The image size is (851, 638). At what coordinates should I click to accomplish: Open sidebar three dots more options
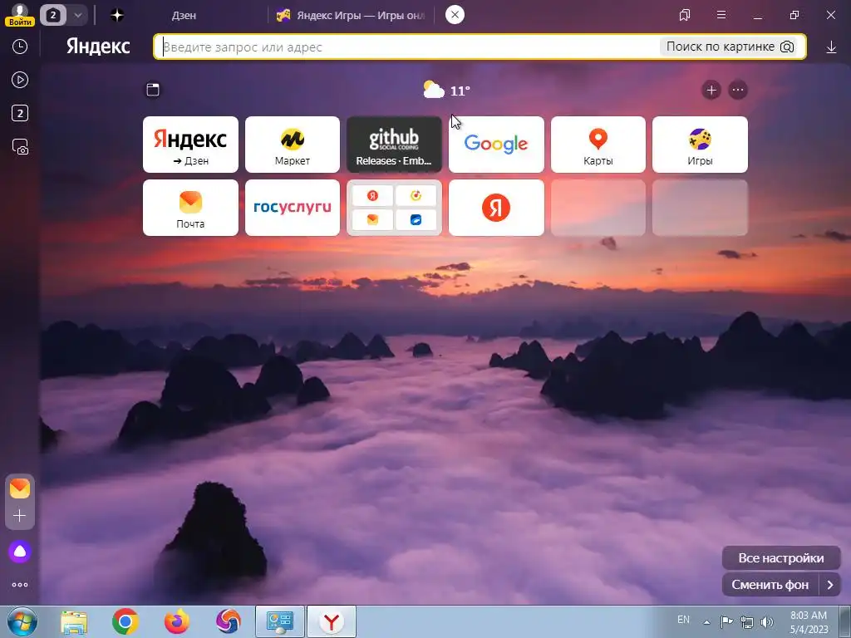(20, 585)
